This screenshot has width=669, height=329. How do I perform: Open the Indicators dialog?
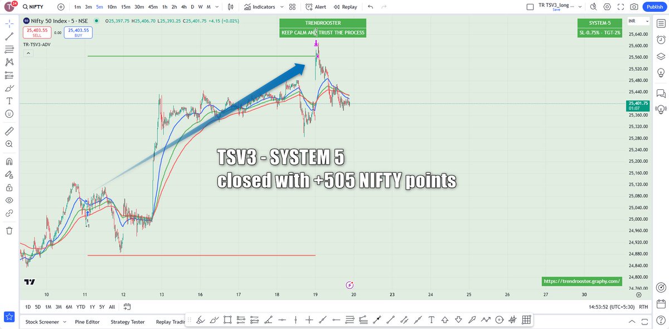click(260, 7)
